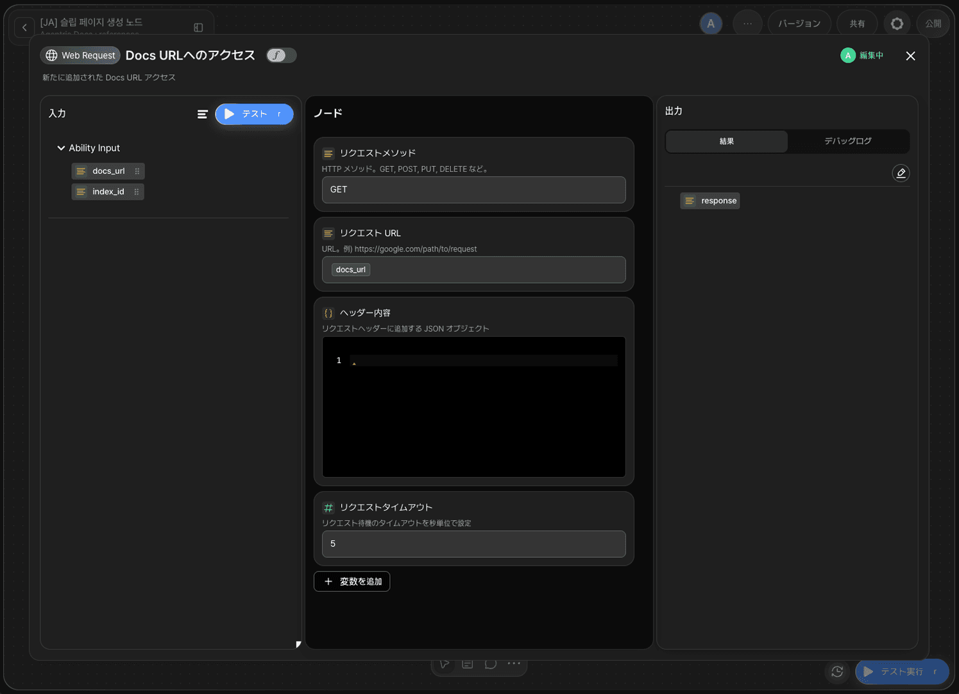Click the ヘッダー内容 JSON braces icon

tap(328, 313)
